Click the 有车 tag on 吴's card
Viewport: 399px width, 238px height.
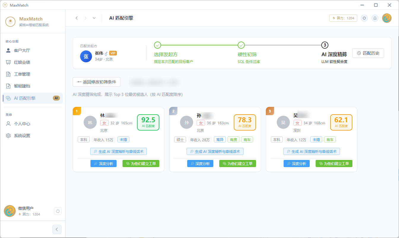[x=330, y=140]
